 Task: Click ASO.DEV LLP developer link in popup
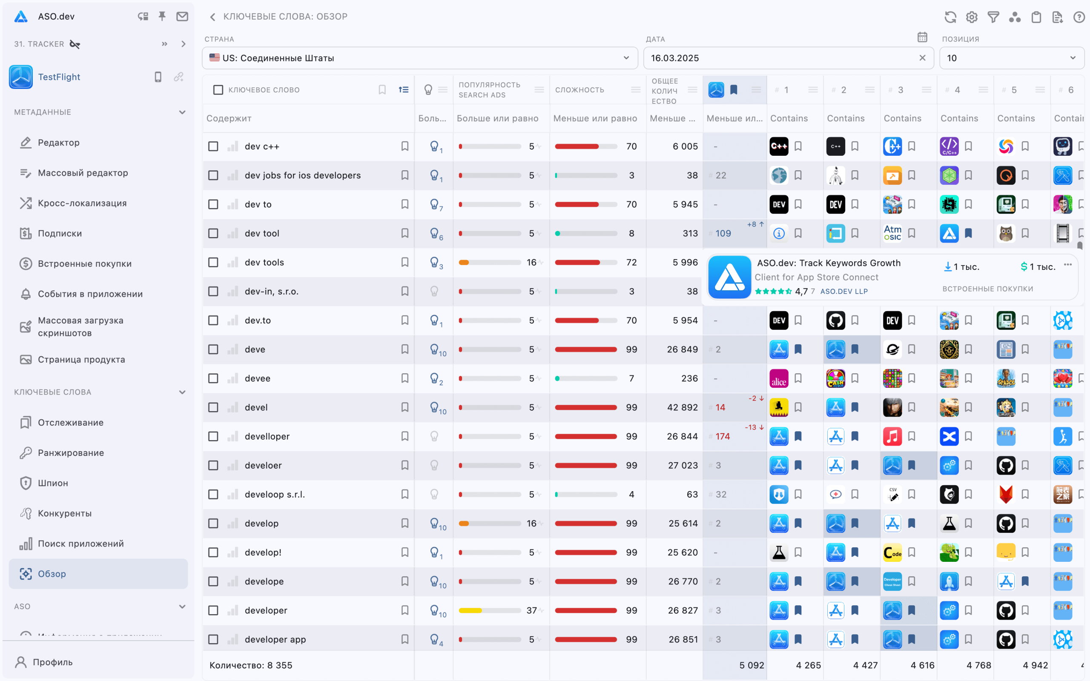click(843, 292)
